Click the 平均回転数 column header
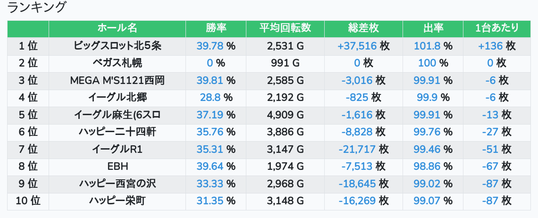 pyautogui.click(x=285, y=28)
